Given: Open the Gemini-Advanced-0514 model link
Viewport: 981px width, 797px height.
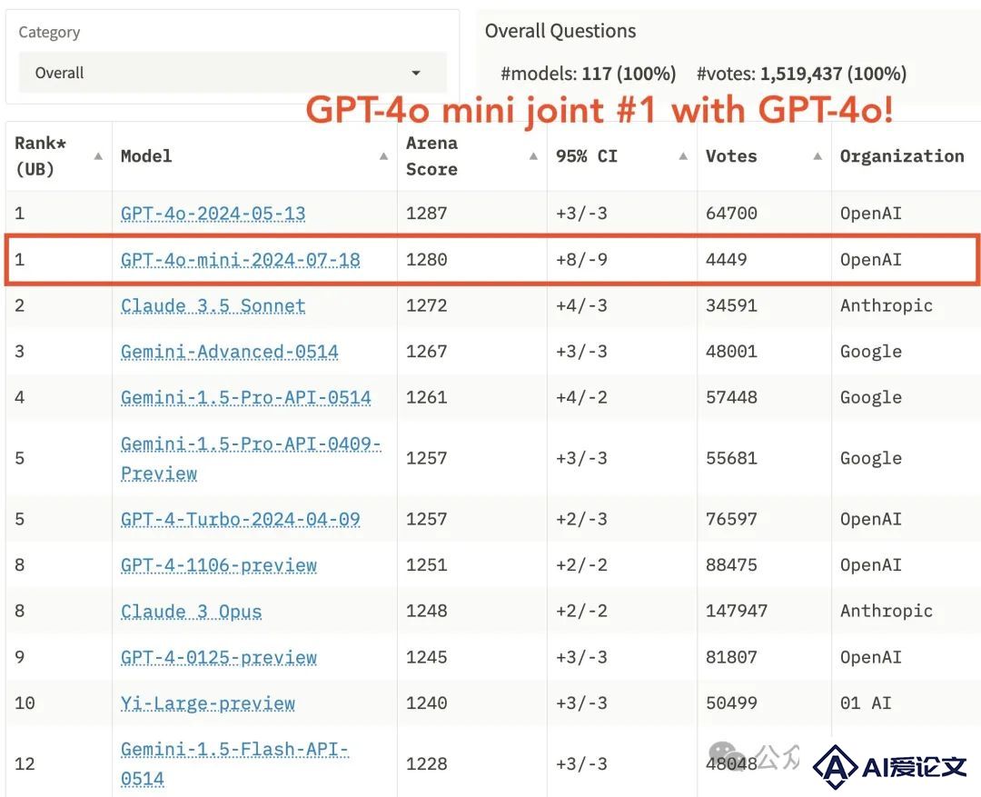Looking at the screenshot, I should [x=229, y=352].
